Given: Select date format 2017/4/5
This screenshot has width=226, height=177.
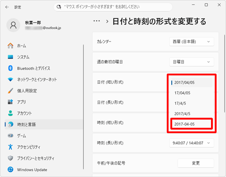Looking at the screenshot, I should 191,114.
